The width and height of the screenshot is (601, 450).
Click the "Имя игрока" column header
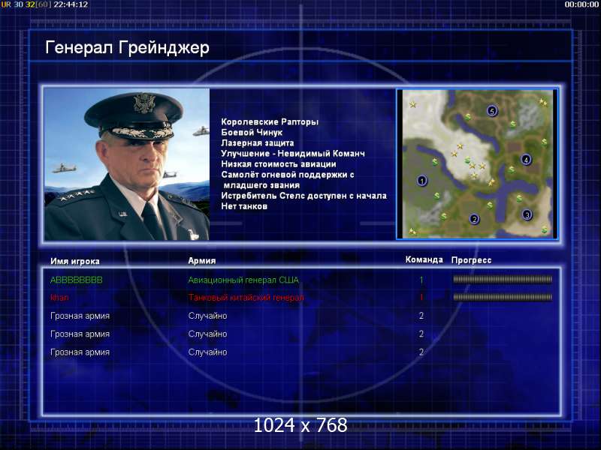[75, 261]
